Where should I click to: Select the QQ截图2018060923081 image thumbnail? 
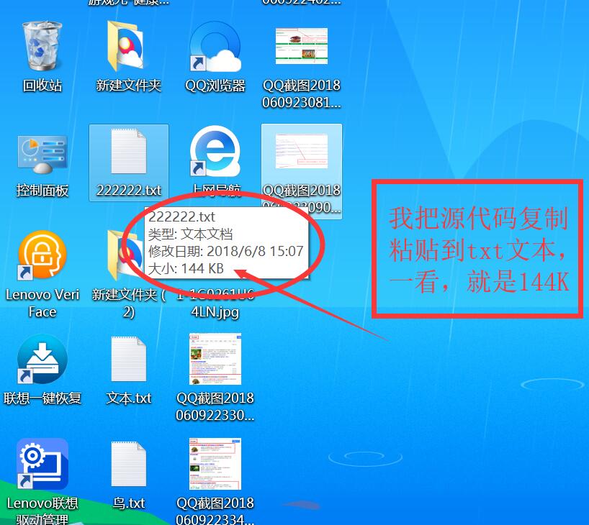[302, 47]
